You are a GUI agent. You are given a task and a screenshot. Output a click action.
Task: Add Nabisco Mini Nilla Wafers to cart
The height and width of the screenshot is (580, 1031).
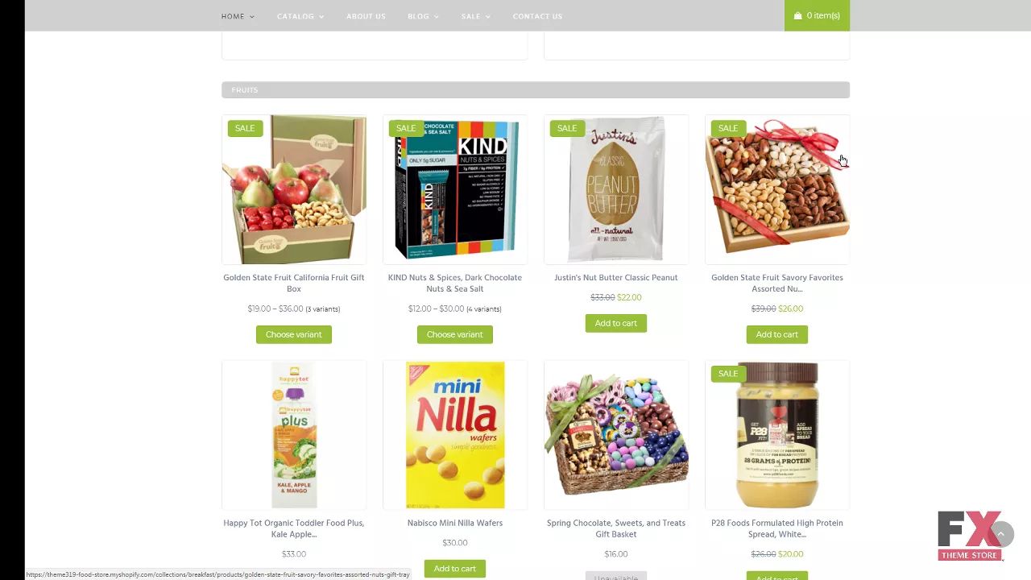[455, 569]
